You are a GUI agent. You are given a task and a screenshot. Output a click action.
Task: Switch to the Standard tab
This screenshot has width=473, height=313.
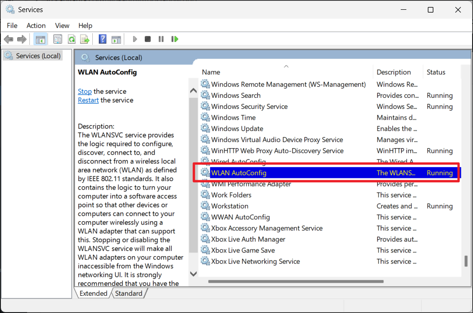pyautogui.click(x=128, y=293)
